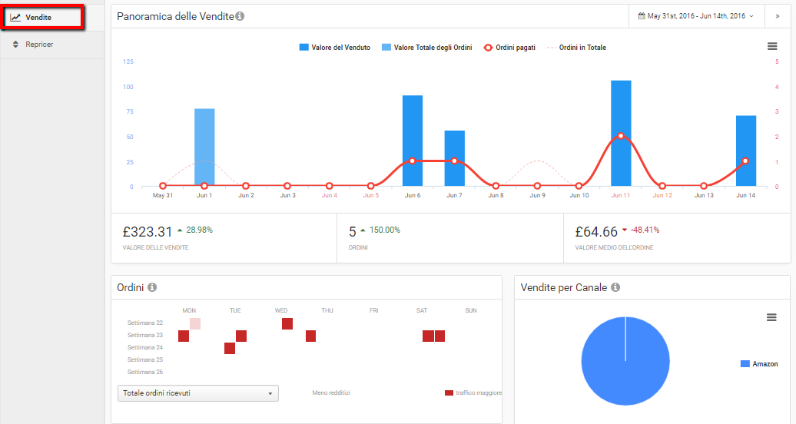Screen dimensions: 796x424
Task: Toggle Ordini in Totale legend series
Action: [x=576, y=48]
